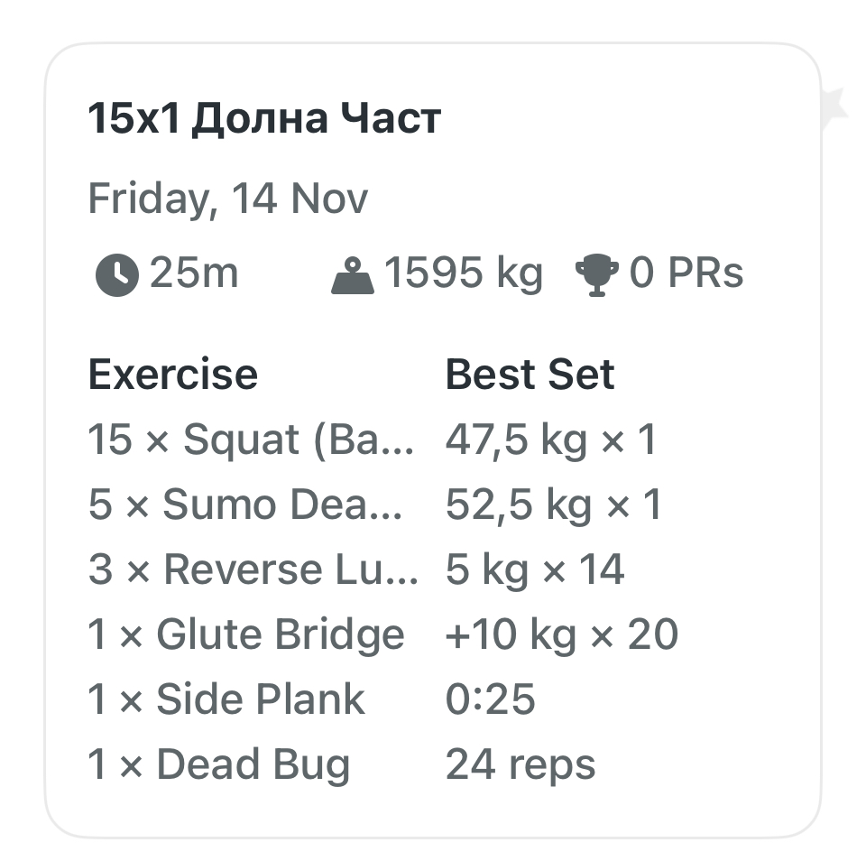Viewport: 866px width, 861px height.
Task: Click the trophy PRs icon
Action: click(597, 274)
